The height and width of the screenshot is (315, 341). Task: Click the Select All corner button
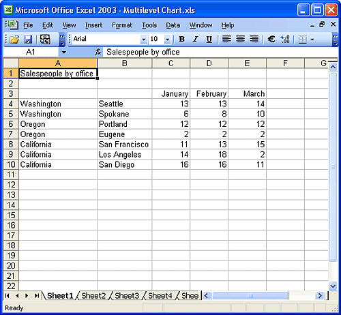pos(11,63)
